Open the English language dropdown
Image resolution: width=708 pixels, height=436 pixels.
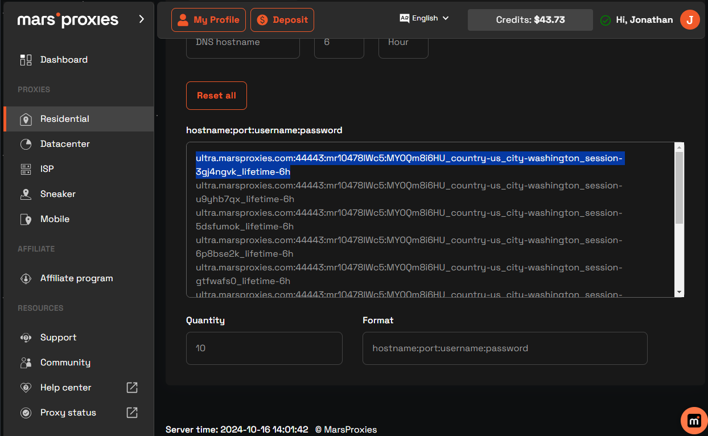425,18
